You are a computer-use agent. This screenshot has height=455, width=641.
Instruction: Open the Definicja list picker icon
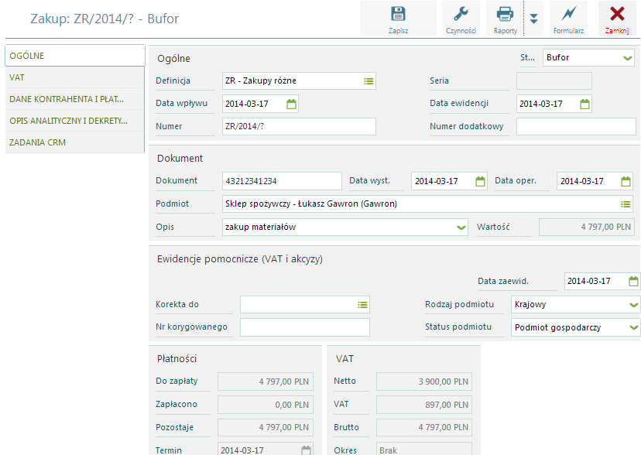[x=368, y=81]
